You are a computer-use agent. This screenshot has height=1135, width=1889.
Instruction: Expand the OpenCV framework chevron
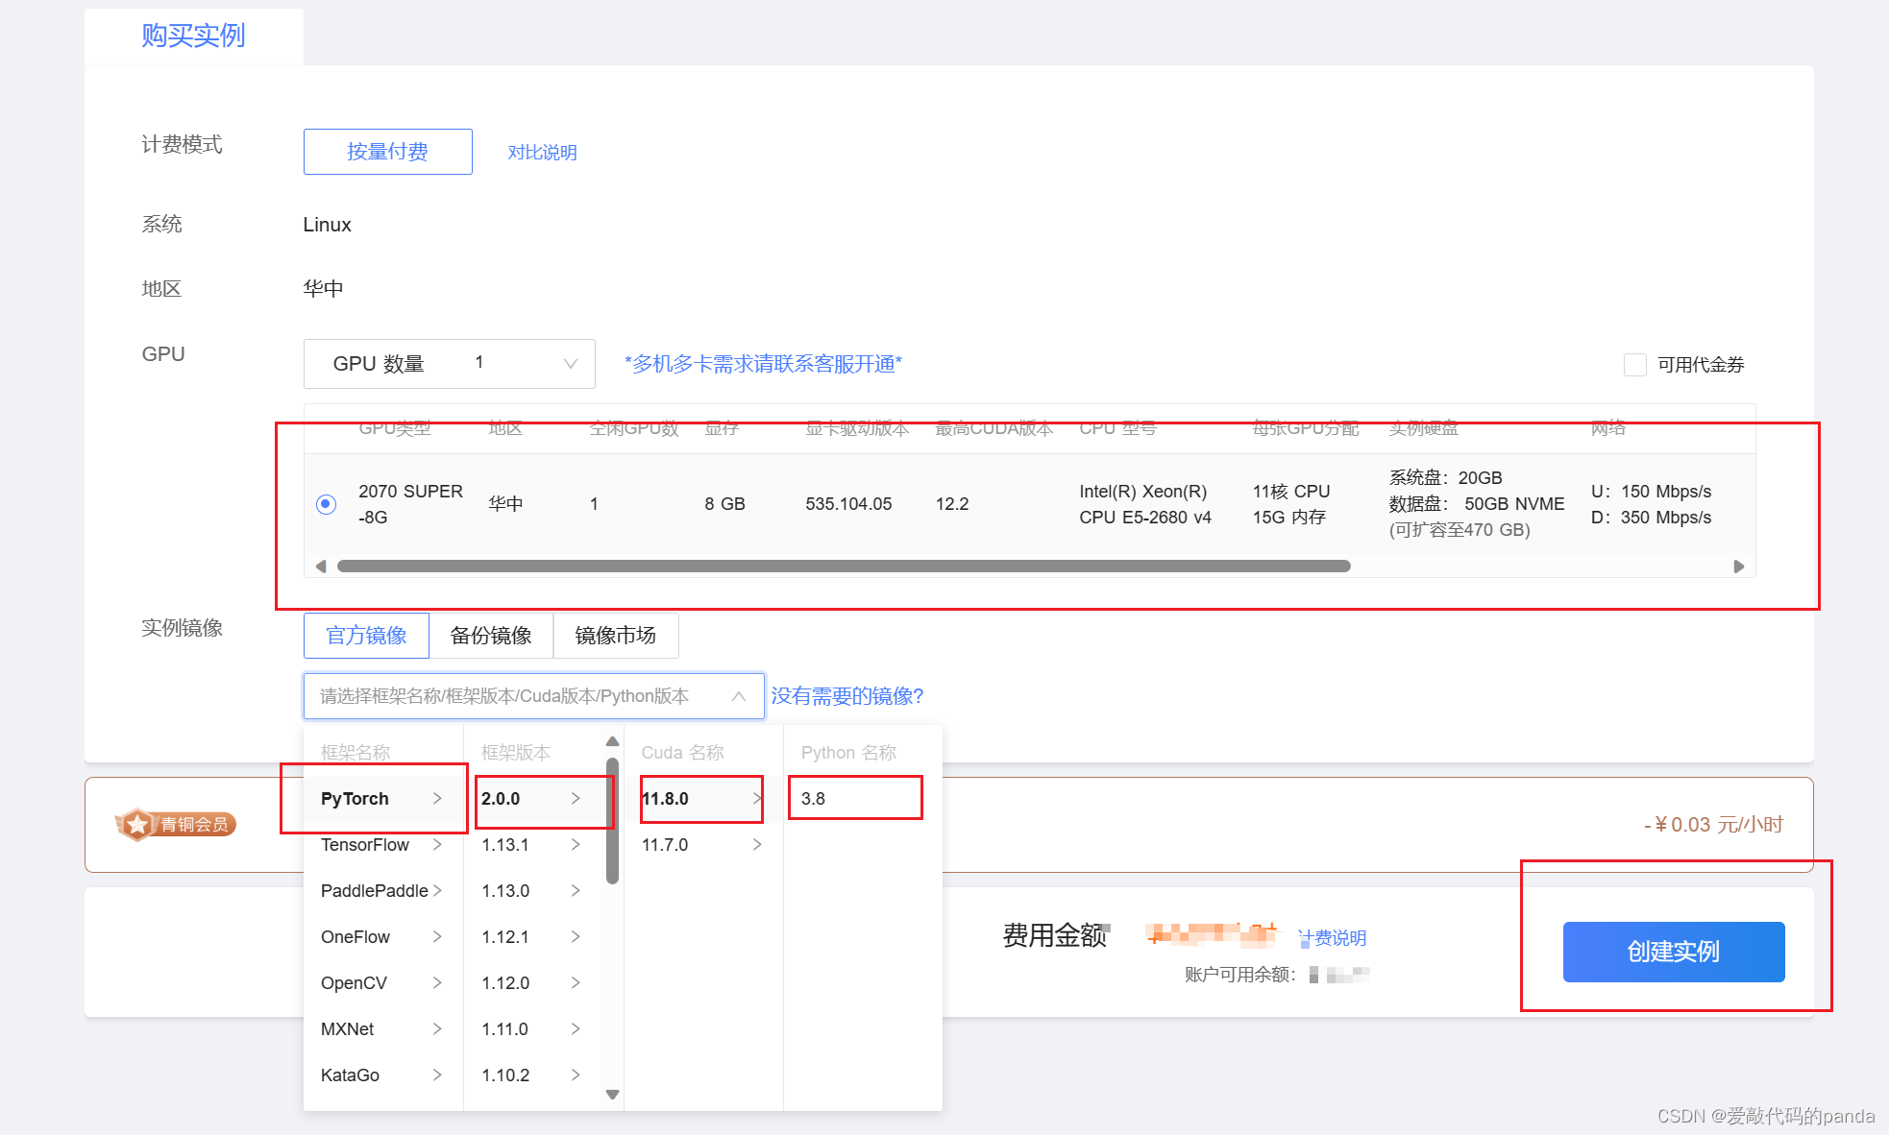pos(437,983)
